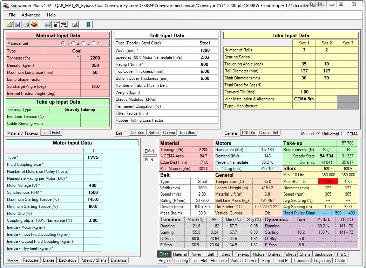
Task: Switch to the Load Point tab
Action: coord(51,133)
